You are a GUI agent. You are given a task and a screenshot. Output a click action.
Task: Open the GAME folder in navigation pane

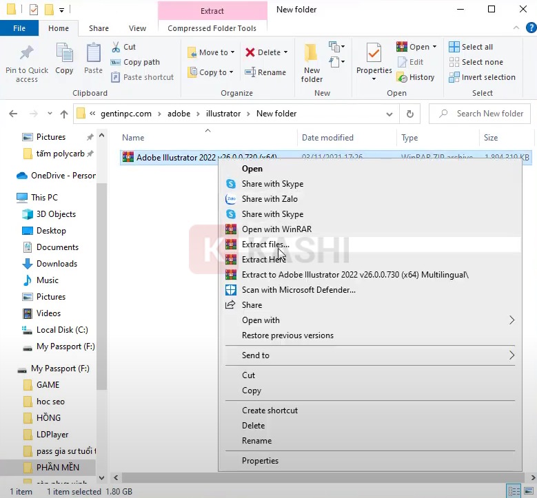pos(41,385)
